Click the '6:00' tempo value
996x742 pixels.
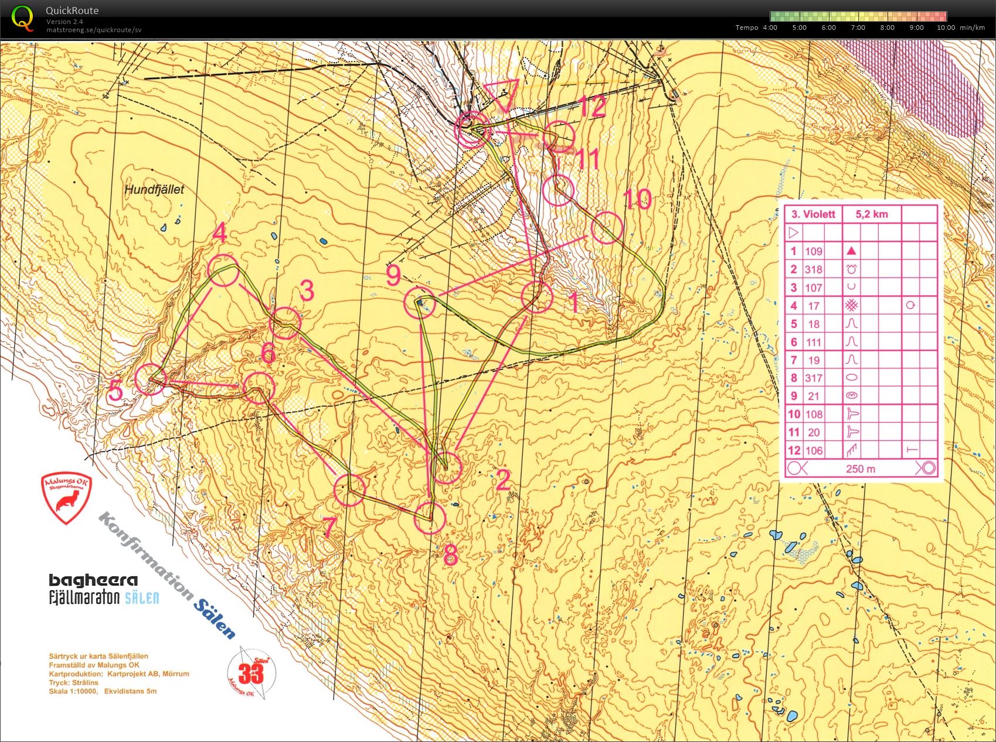(829, 28)
